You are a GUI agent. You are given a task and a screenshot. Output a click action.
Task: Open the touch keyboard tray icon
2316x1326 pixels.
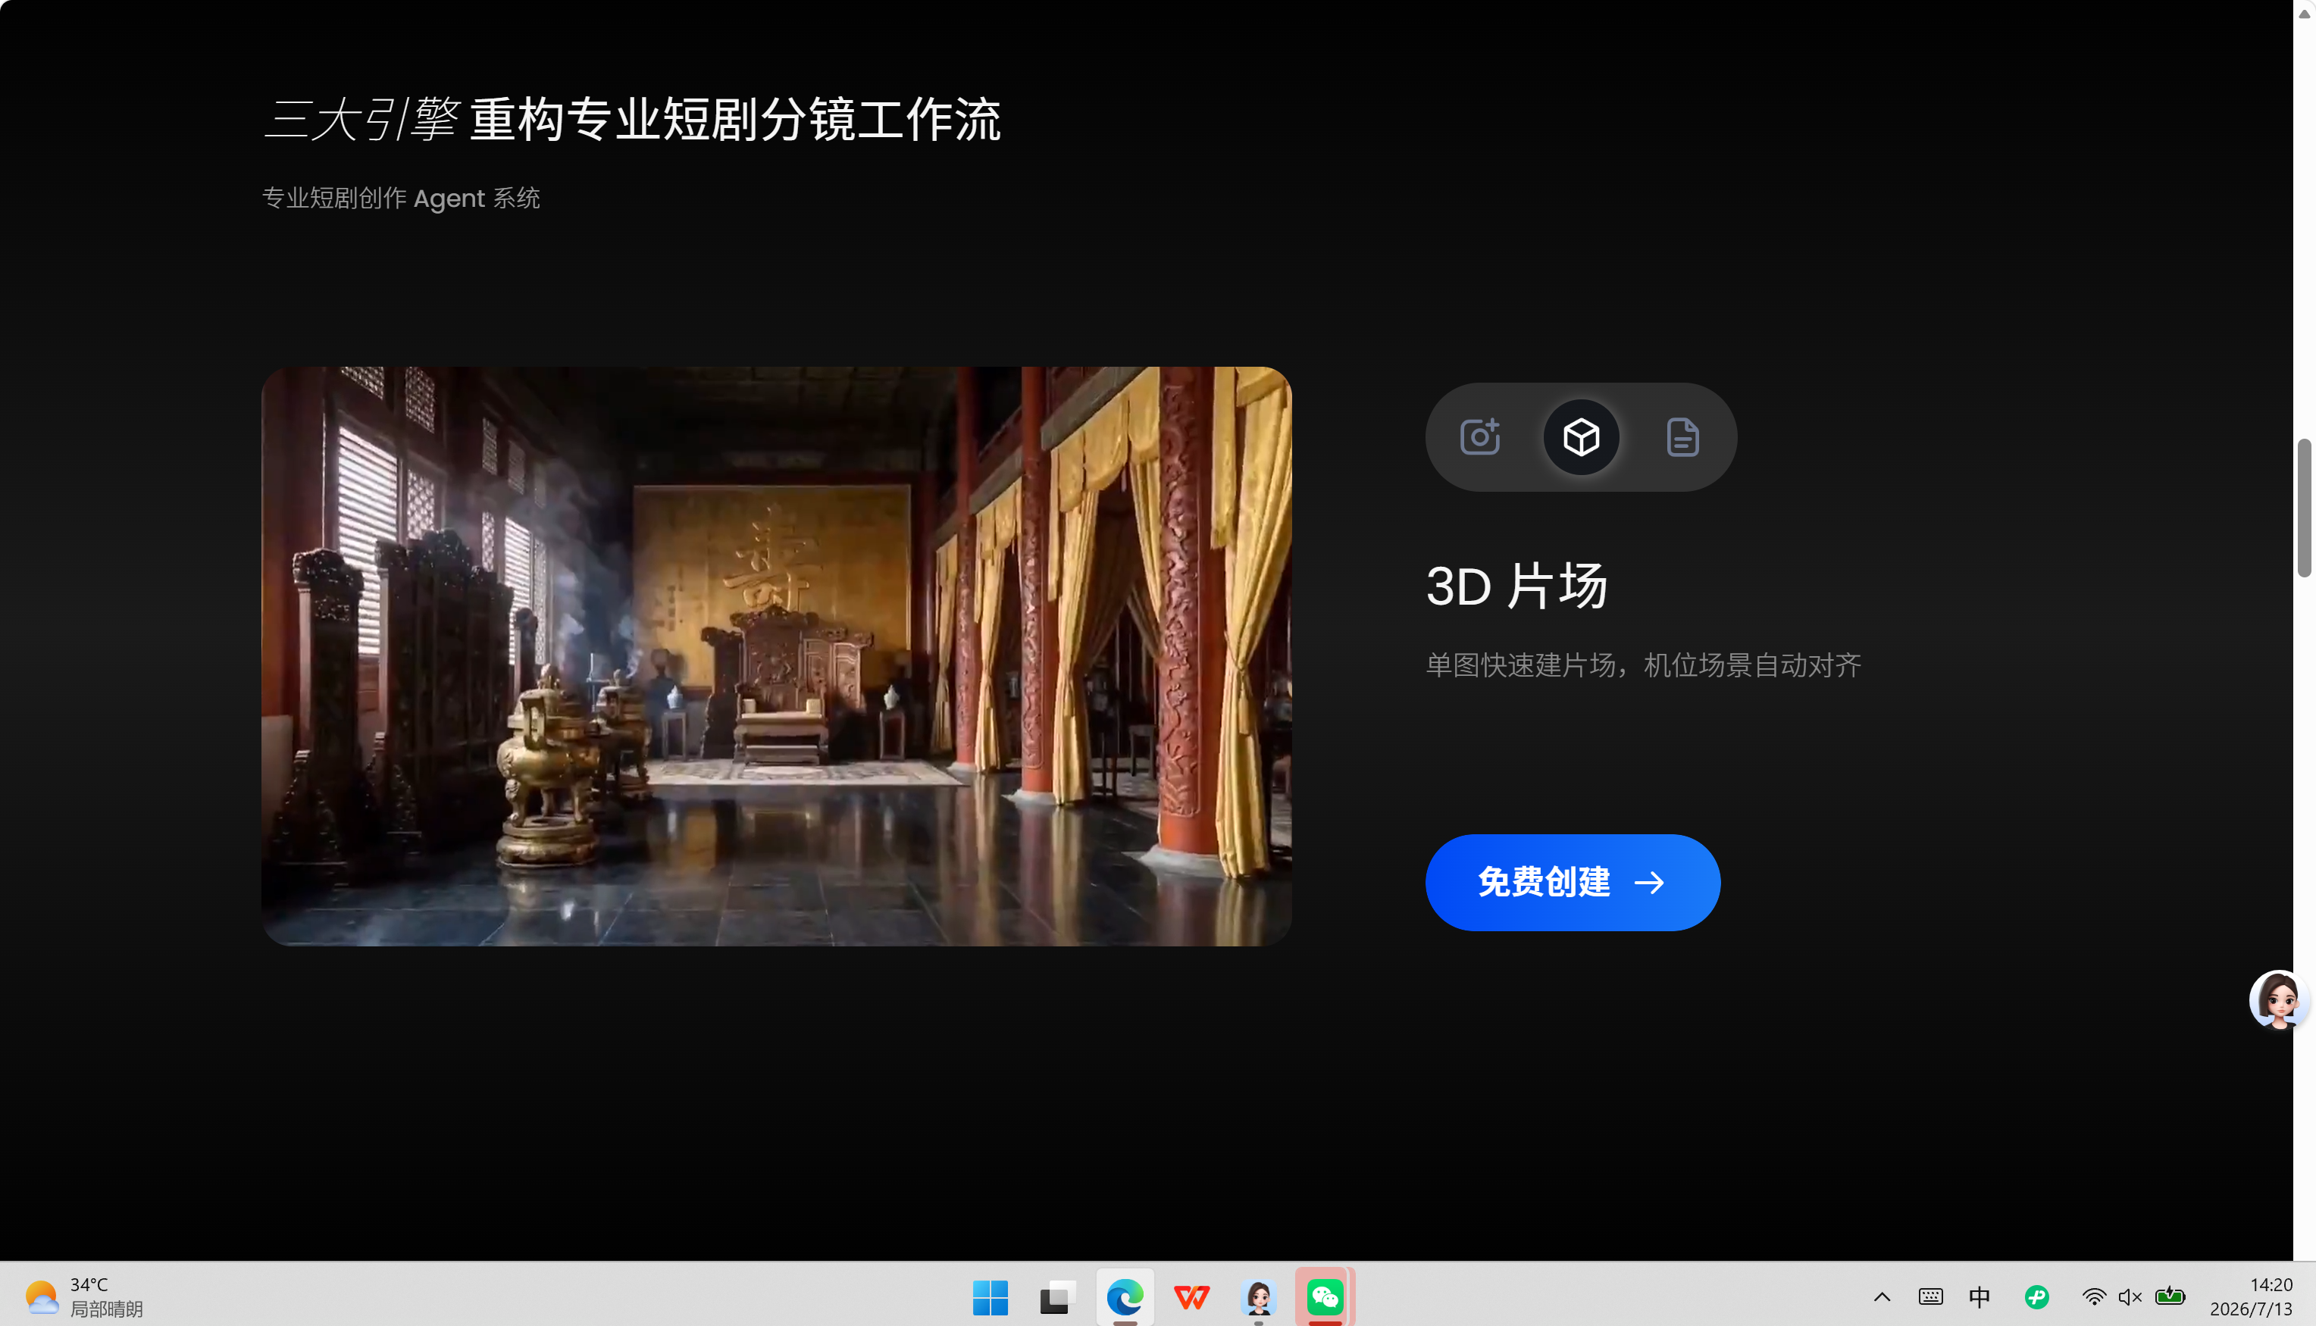tap(1931, 1297)
